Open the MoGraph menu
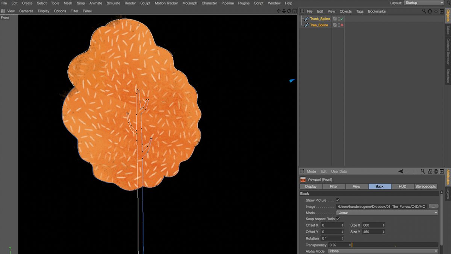The height and width of the screenshot is (254, 451). point(189,3)
